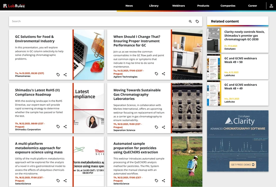Click the GC instrument lab photo thumbnail
Image resolution: width=276 pixels, height=187 pixels.
point(187,55)
